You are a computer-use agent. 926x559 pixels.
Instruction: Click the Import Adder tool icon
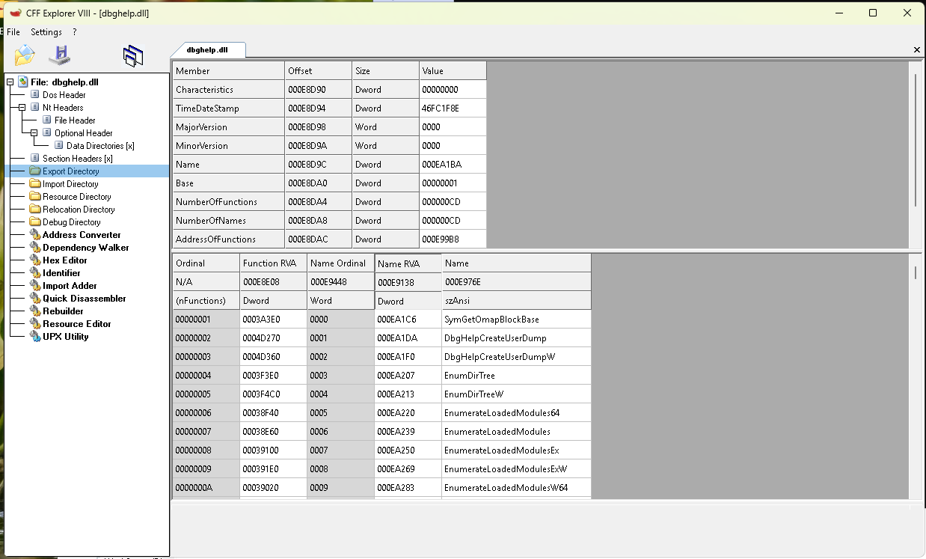(35, 286)
